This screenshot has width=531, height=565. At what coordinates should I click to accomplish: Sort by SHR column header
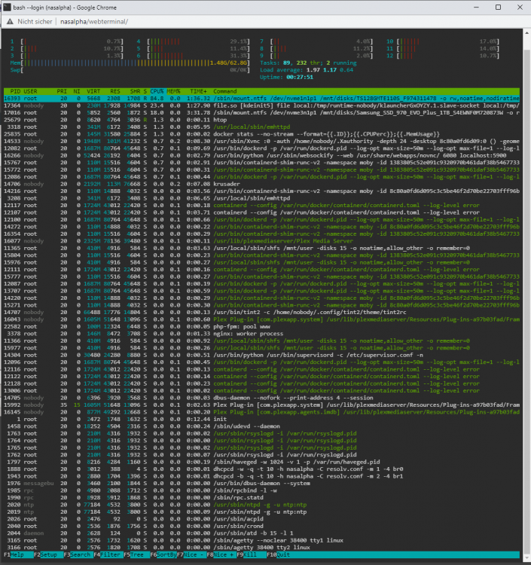click(x=135, y=91)
